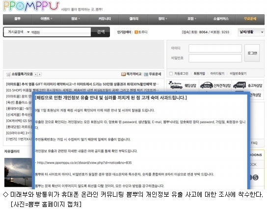
Task: Enable the 자동로그인 checkbox
Action: coord(171,74)
